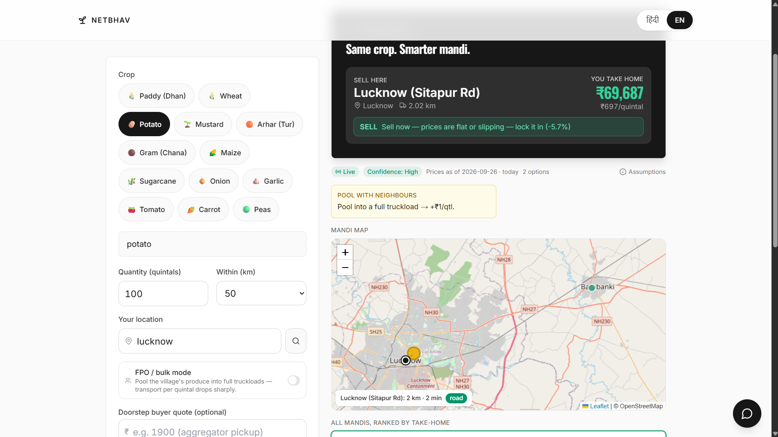Image resolution: width=778 pixels, height=437 pixels.
Task: Click the ₹697/quintal price text
Action: (x=622, y=107)
